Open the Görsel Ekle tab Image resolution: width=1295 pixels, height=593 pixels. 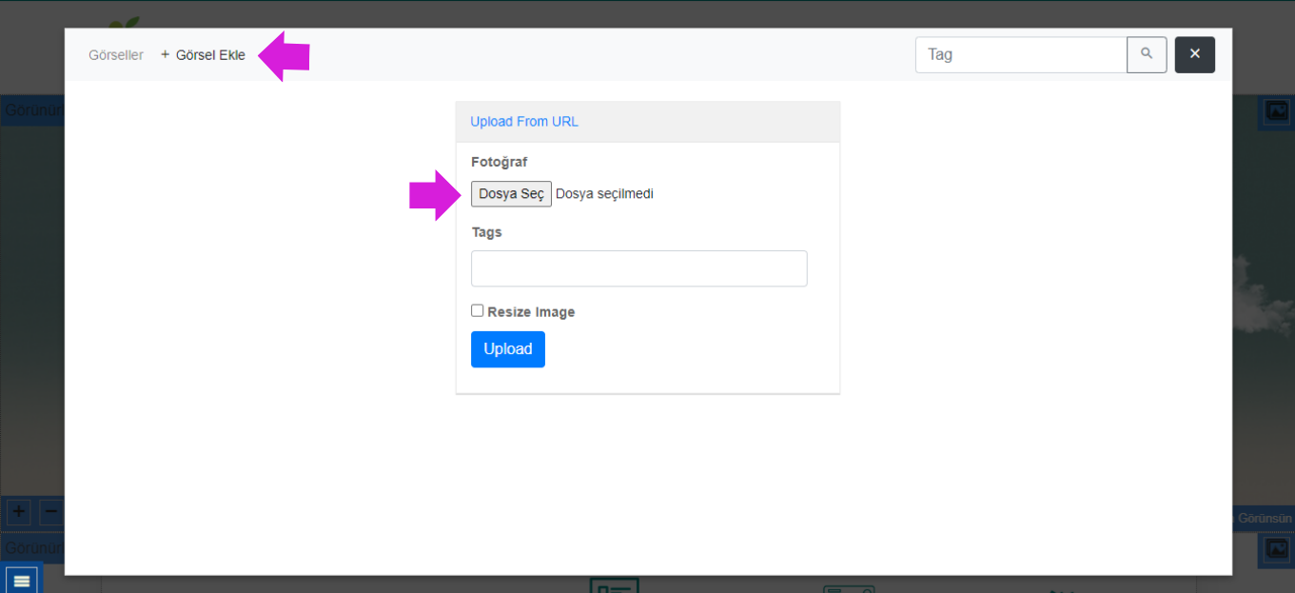(203, 55)
